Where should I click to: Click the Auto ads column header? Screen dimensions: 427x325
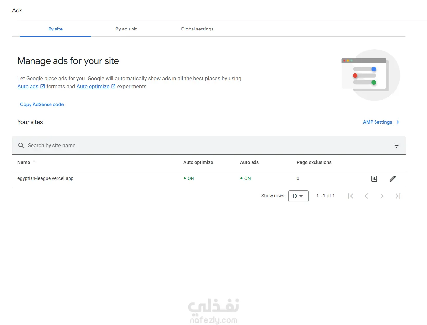click(249, 162)
